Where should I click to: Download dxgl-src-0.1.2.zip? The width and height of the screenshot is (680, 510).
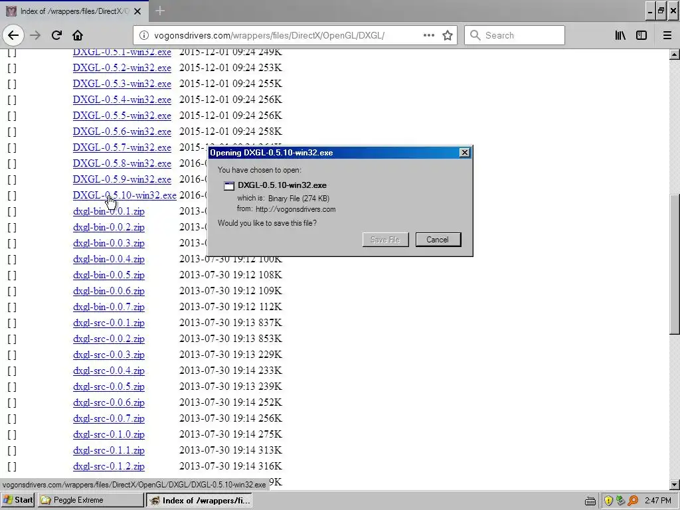[x=109, y=466]
